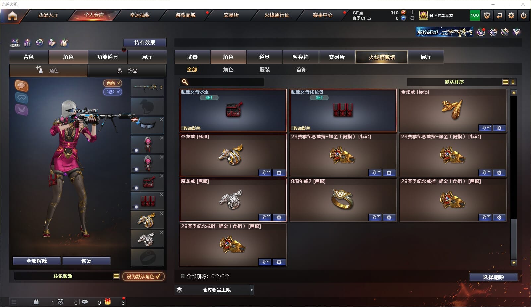
Task: Click the 全部解除 button
Action: point(37,261)
